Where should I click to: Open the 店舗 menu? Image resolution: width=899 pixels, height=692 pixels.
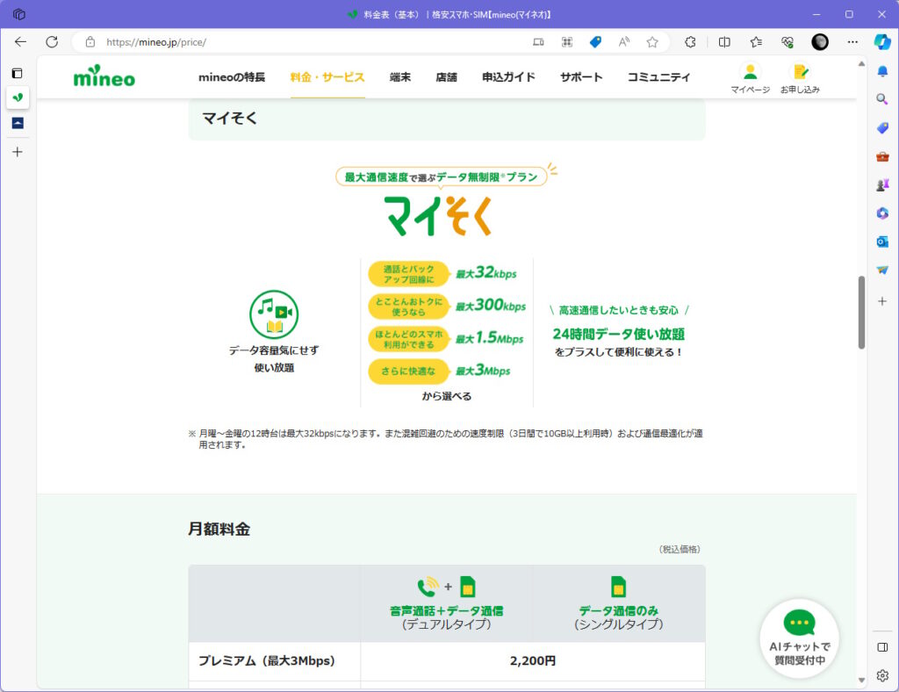[x=446, y=76]
